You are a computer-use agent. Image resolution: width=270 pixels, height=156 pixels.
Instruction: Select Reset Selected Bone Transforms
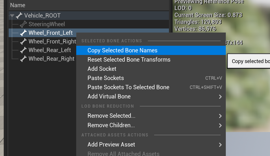(129, 60)
